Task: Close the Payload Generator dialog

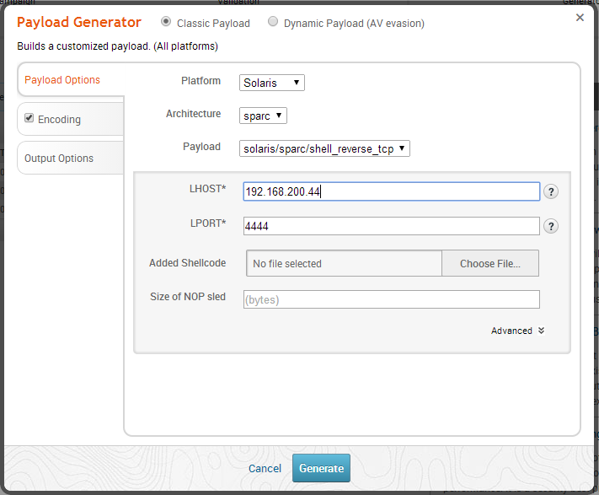Action: click(580, 17)
